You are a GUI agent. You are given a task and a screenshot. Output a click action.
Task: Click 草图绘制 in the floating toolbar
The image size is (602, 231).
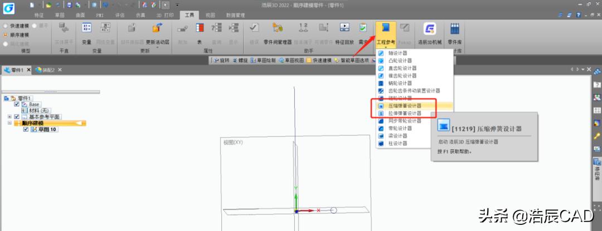click(x=263, y=60)
